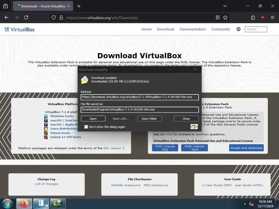This screenshot has height=209, width=279.
Task: Select the Downloads – Oracle VirtualBox tab
Action: click(x=43, y=6)
